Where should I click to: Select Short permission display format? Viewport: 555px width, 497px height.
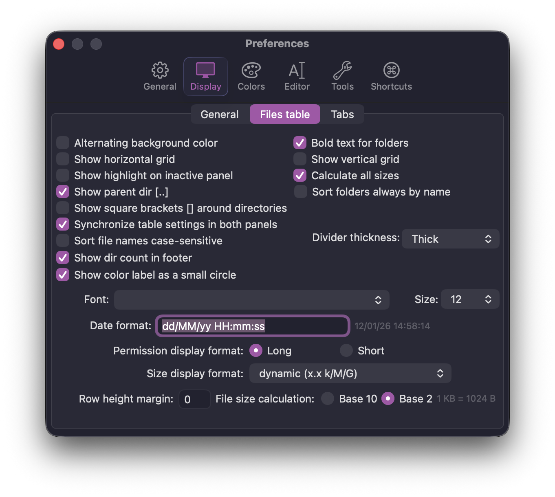click(x=346, y=350)
